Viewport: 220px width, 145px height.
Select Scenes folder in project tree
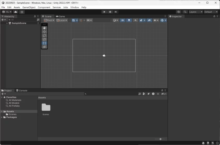(x=11, y=114)
